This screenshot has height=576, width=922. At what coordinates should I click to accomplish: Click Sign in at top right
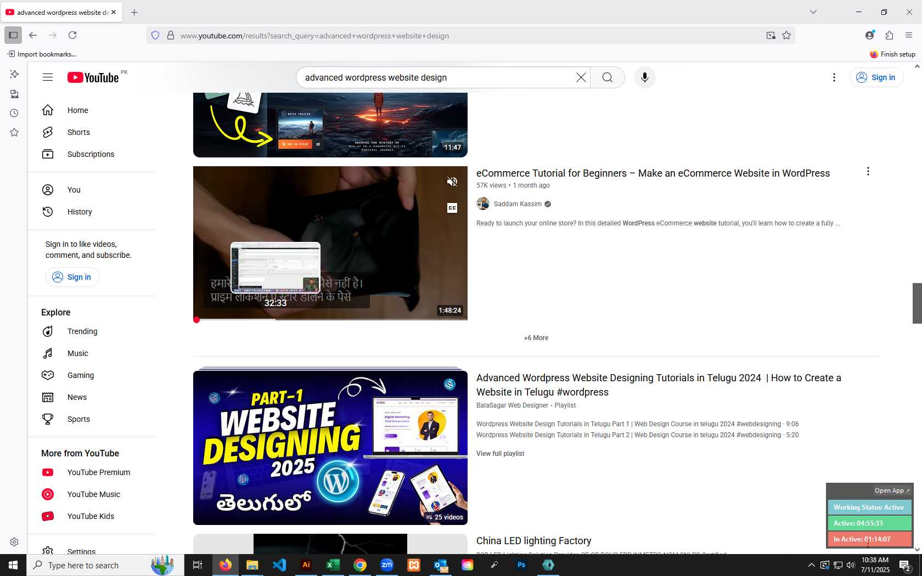point(876,77)
